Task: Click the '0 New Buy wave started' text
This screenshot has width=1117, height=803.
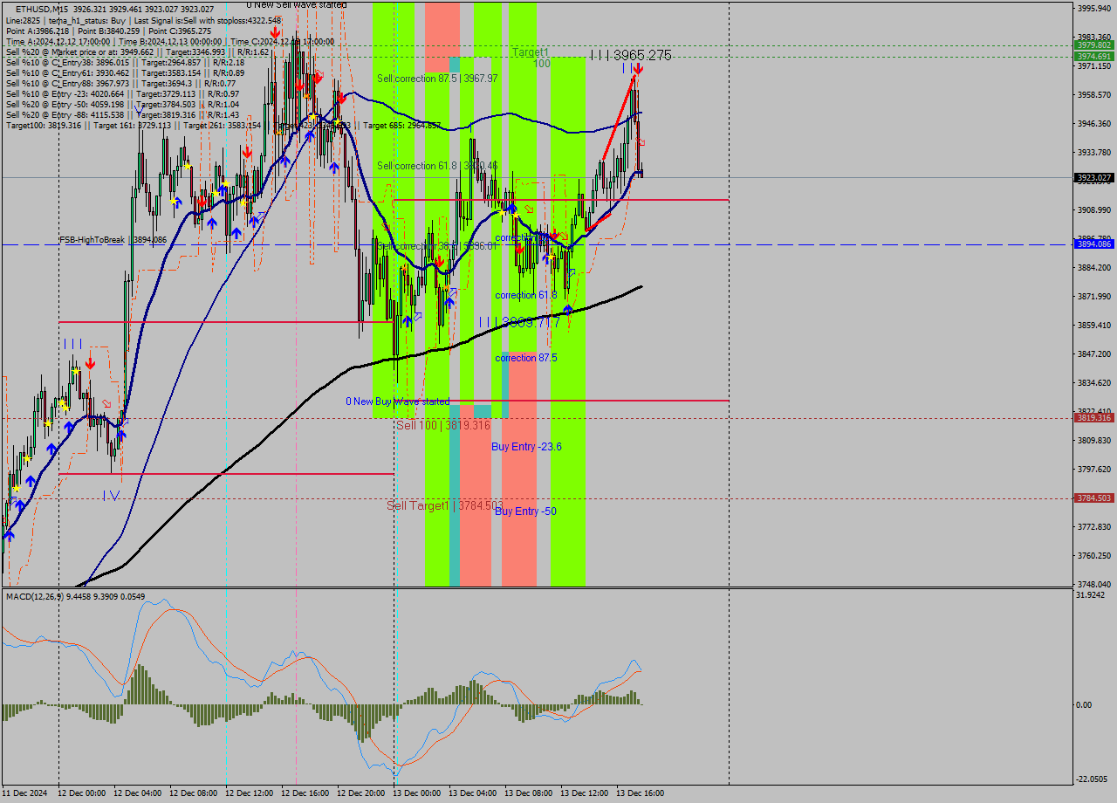Action: coord(397,401)
